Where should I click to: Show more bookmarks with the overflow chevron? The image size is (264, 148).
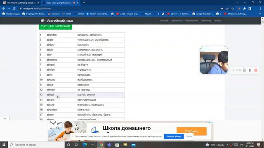click(x=260, y=14)
